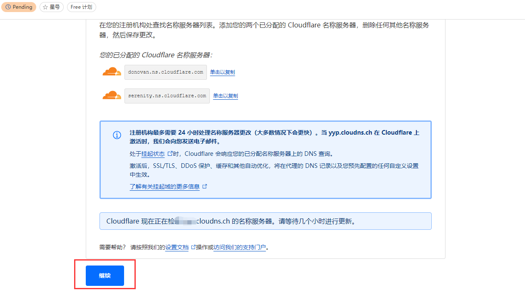
Task: Click the blue 继续 button
Action: (x=105, y=275)
